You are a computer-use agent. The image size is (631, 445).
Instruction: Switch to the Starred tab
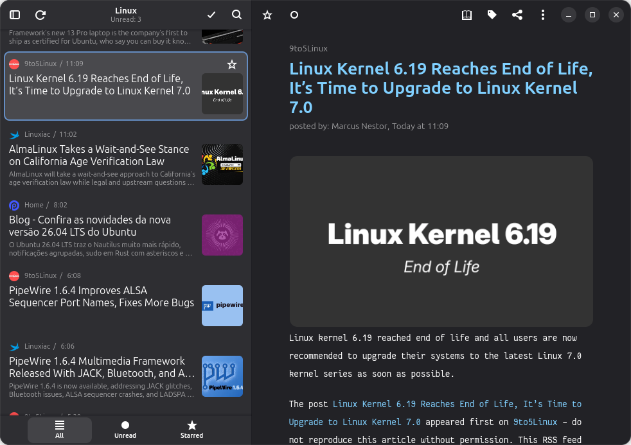(x=191, y=430)
